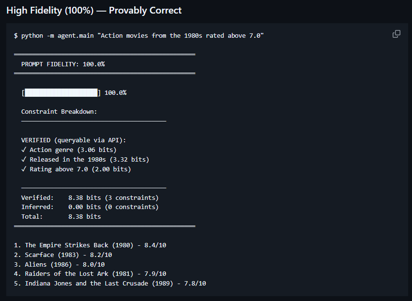Click the Indiana Jones Last Crusade result
412x301 pixels.
[x=110, y=284]
